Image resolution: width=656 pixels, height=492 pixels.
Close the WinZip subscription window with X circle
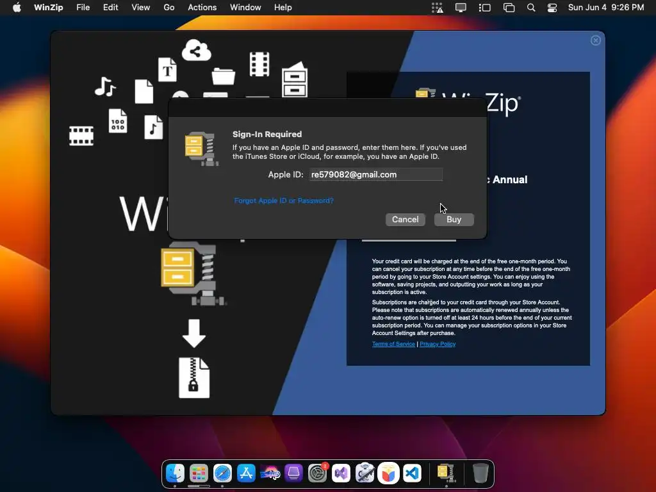tap(596, 40)
